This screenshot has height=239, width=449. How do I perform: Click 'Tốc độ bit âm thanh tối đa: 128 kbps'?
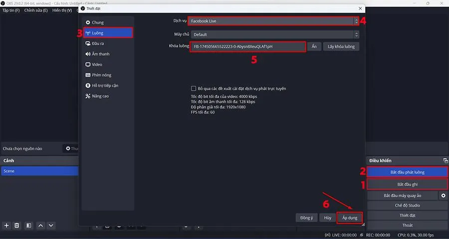[223, 102]
